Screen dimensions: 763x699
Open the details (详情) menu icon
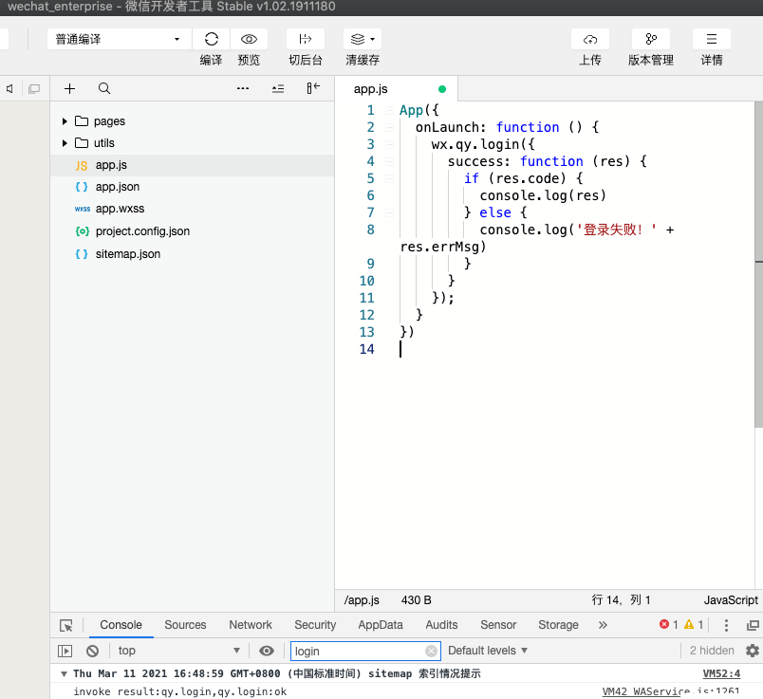(712, 39)
